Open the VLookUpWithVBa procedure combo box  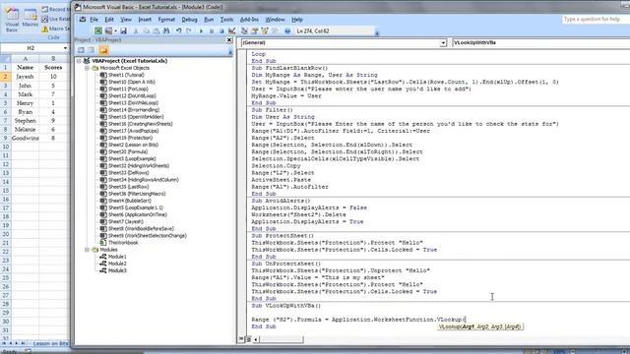point(540,42)
